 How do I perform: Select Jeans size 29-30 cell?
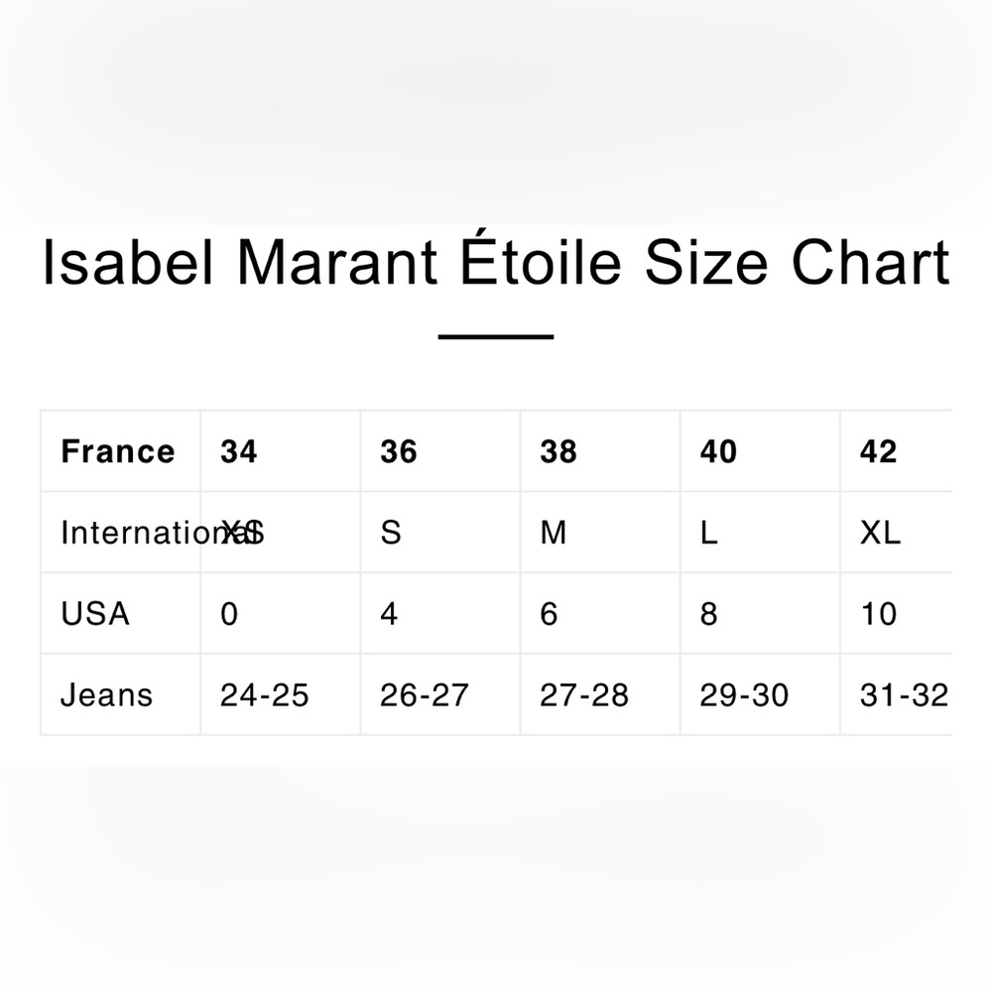(744, 694)
